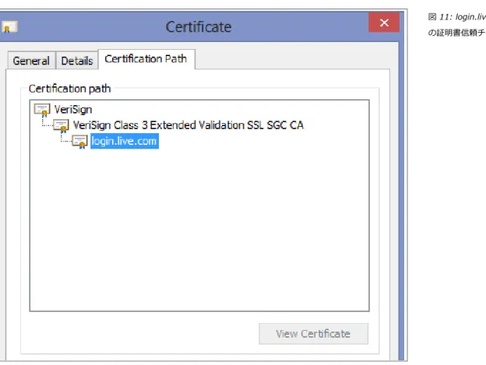Select the VeriSign root entry label
486x365 pixels.
tap(73, 110)
